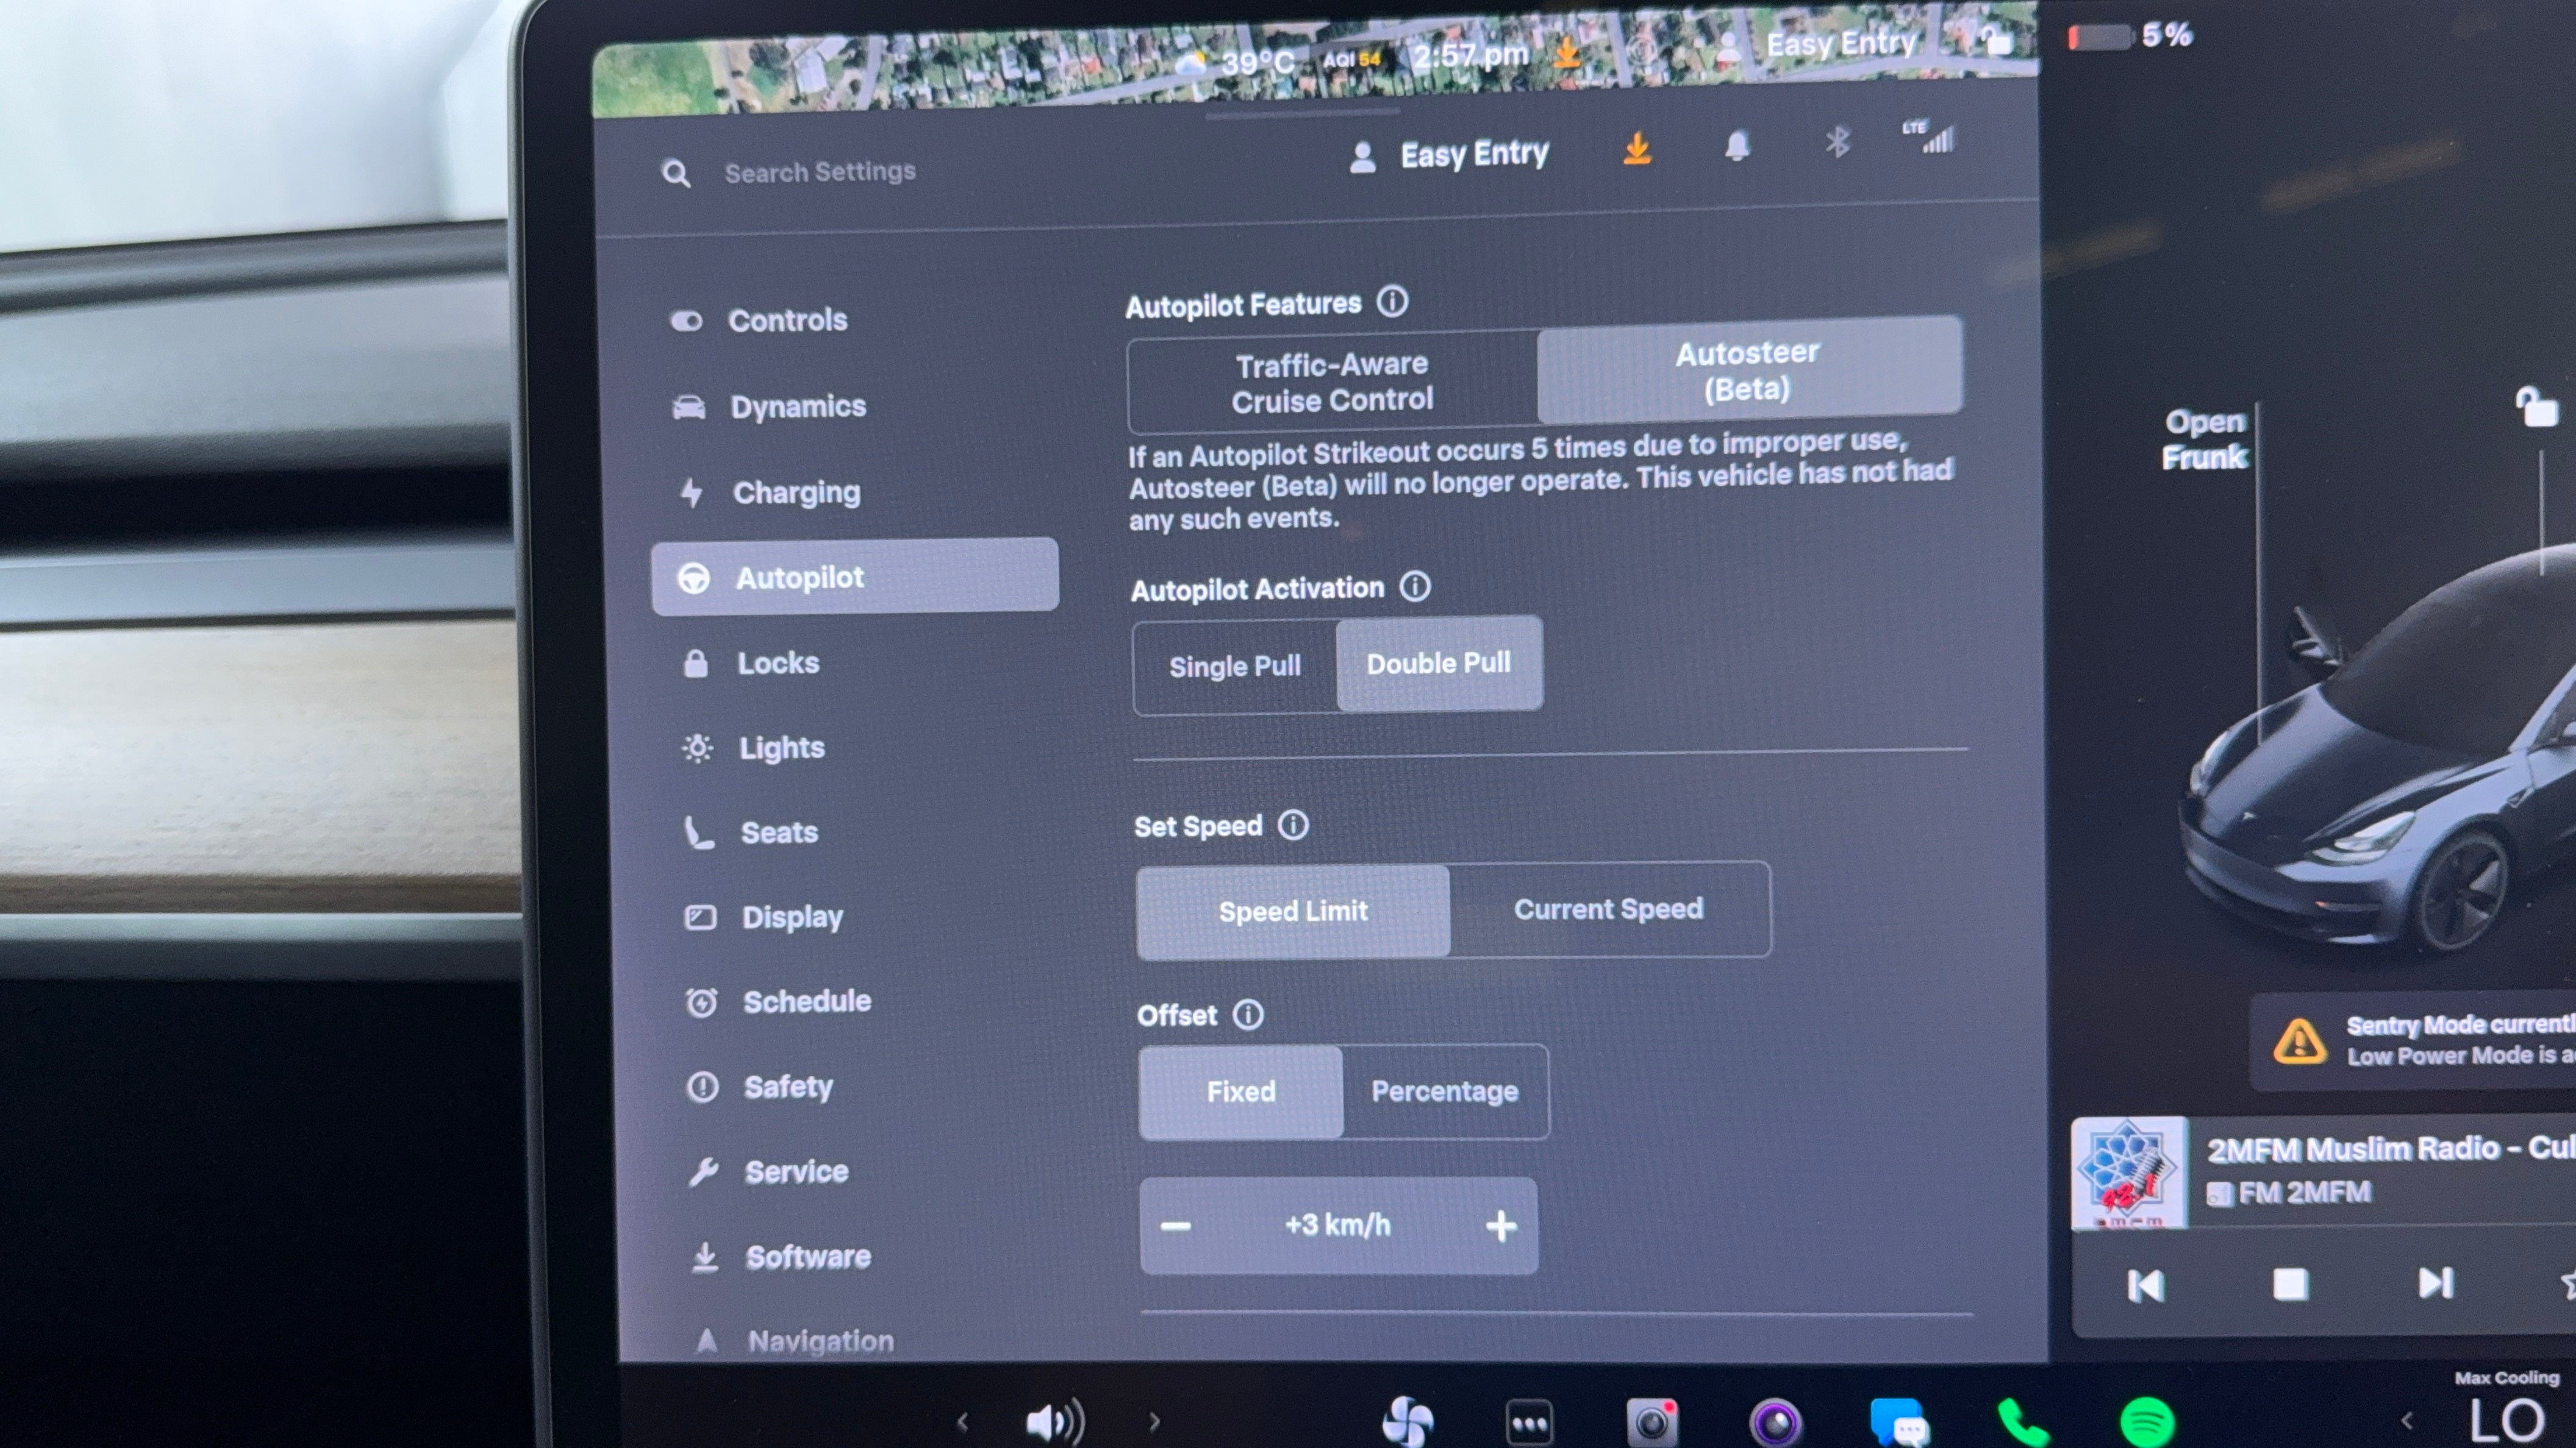Set speed mode to Current Speed
Image resolution: width=2576 pixels, height=1448 pixels.
[1608, 909]
